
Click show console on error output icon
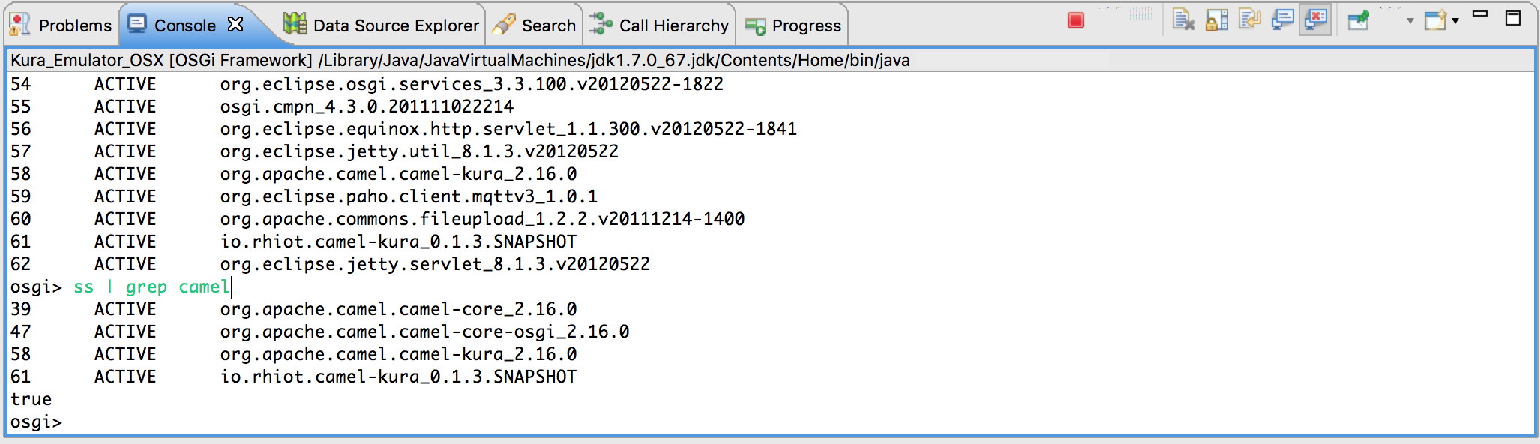point(1316,20)
